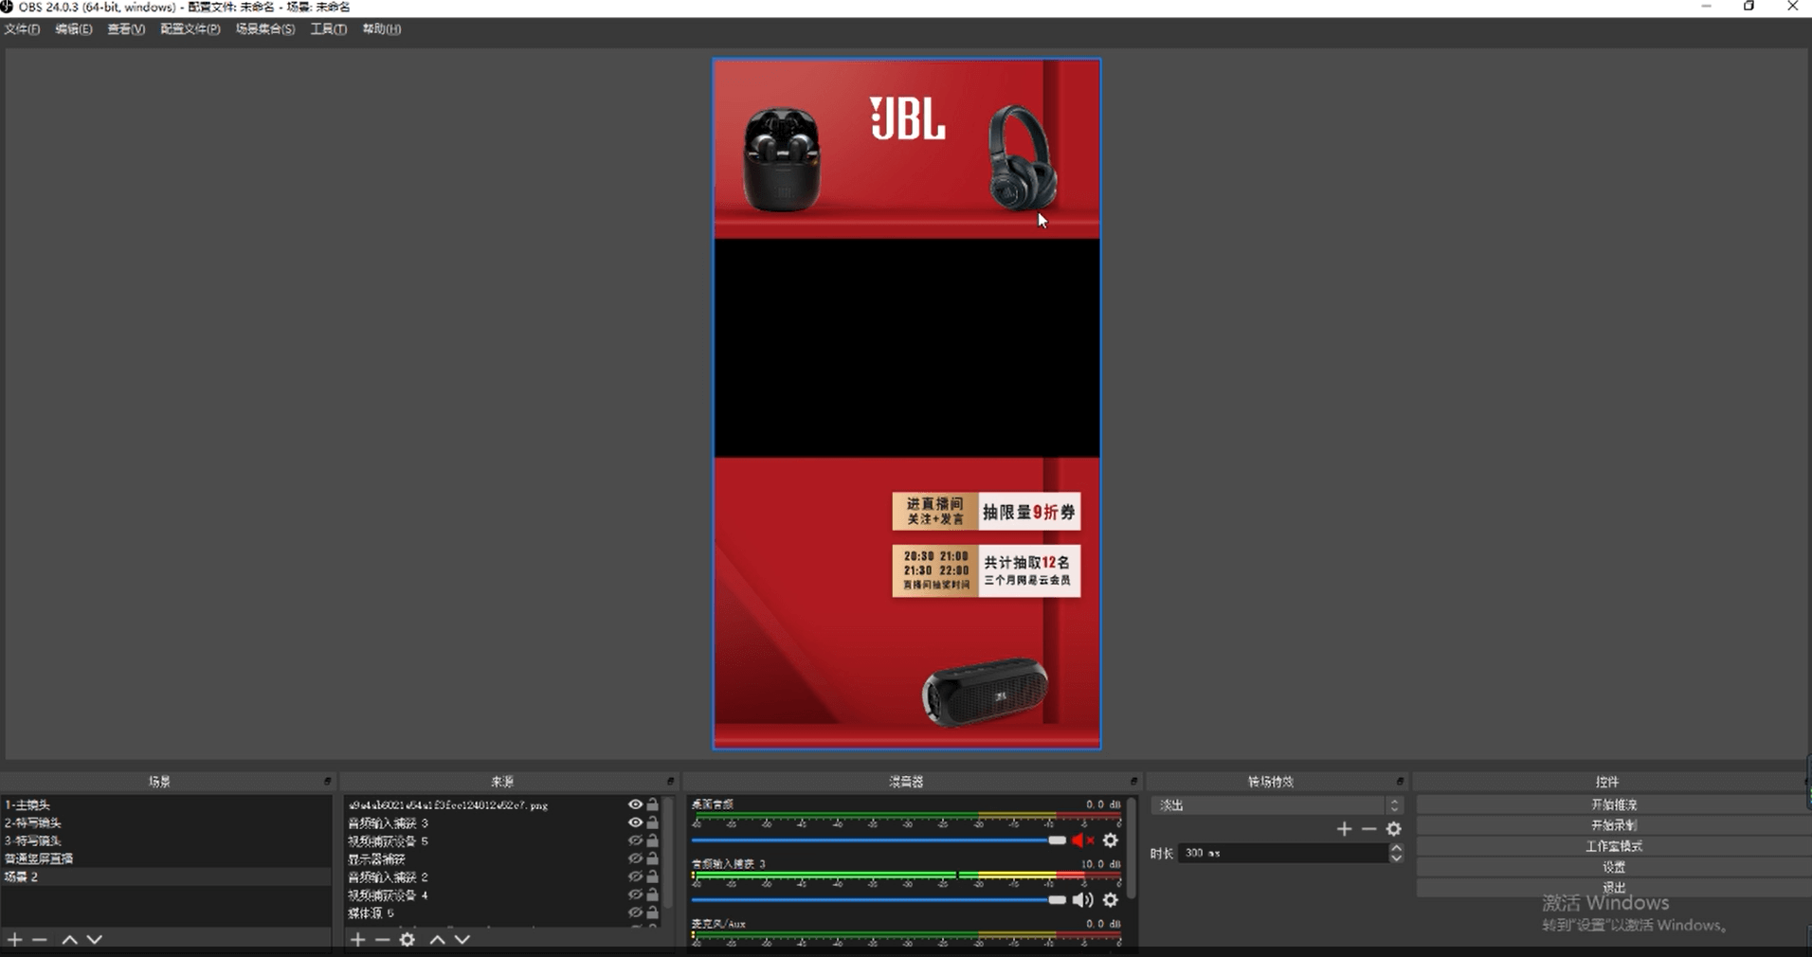Open 文件(F) menu
The height and width of the screenshot is (957, 1812).
pyautogui.click(x=22, y=29)
